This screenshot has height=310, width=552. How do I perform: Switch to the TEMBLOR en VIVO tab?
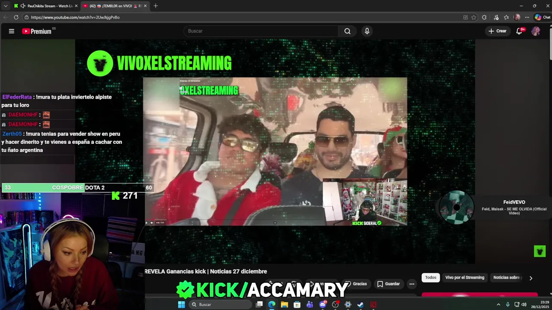pyautogui.click(x=115, y=6)
